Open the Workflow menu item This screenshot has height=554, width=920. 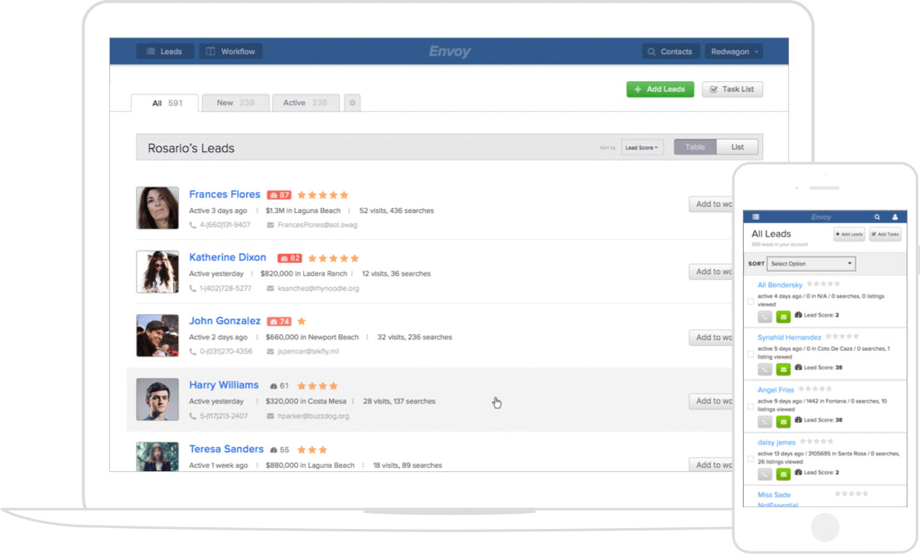click(230, 52)
